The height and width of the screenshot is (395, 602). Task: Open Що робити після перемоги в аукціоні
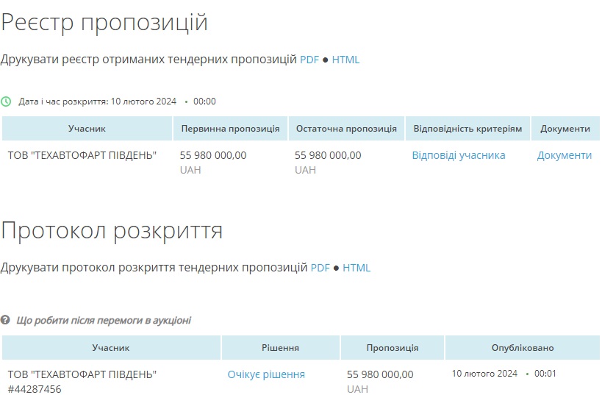tap(104, 320)
